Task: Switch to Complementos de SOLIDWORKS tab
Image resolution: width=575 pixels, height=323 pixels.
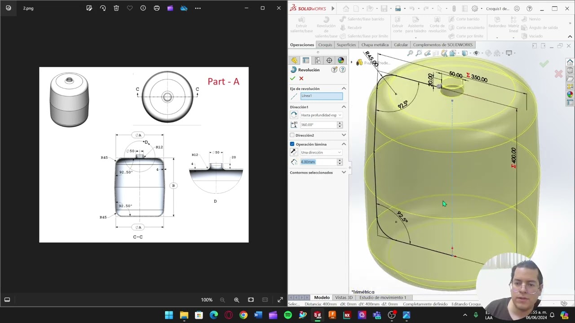Action: coord(443,45)
